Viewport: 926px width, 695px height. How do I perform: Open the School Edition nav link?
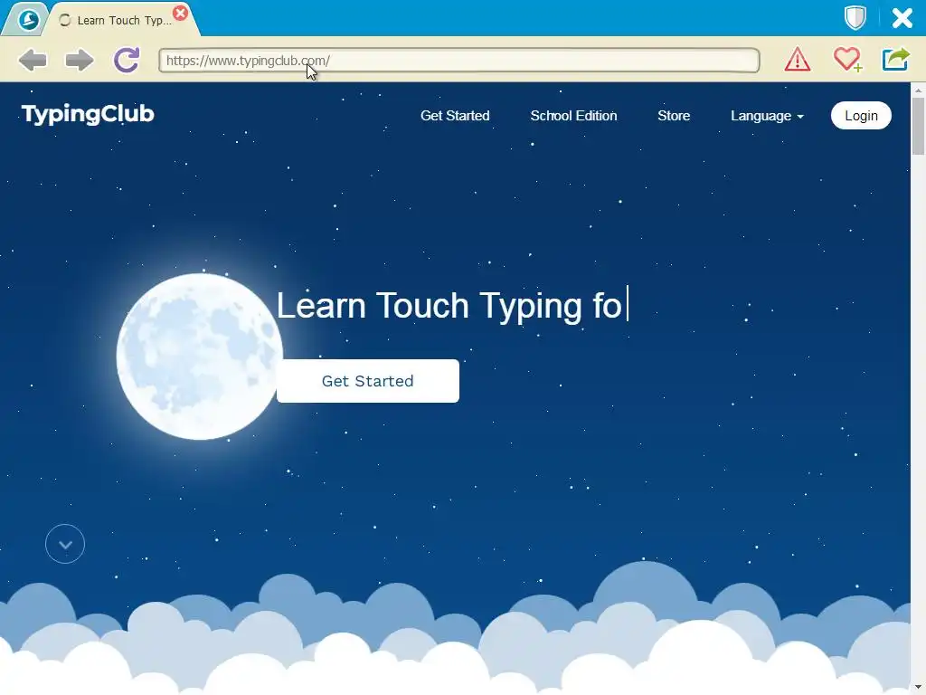pos(573,116)
